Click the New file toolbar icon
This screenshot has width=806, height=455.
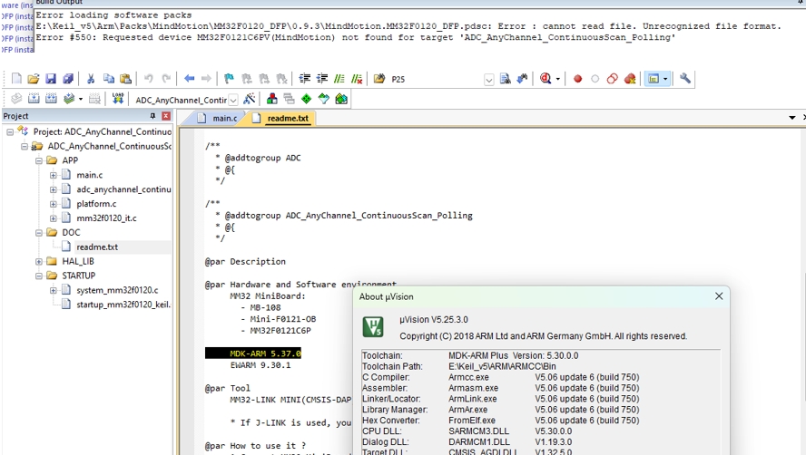tap(16, 80)
